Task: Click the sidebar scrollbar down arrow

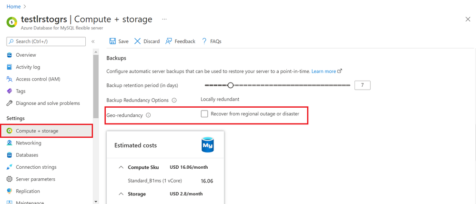Action: click(96, 201)
